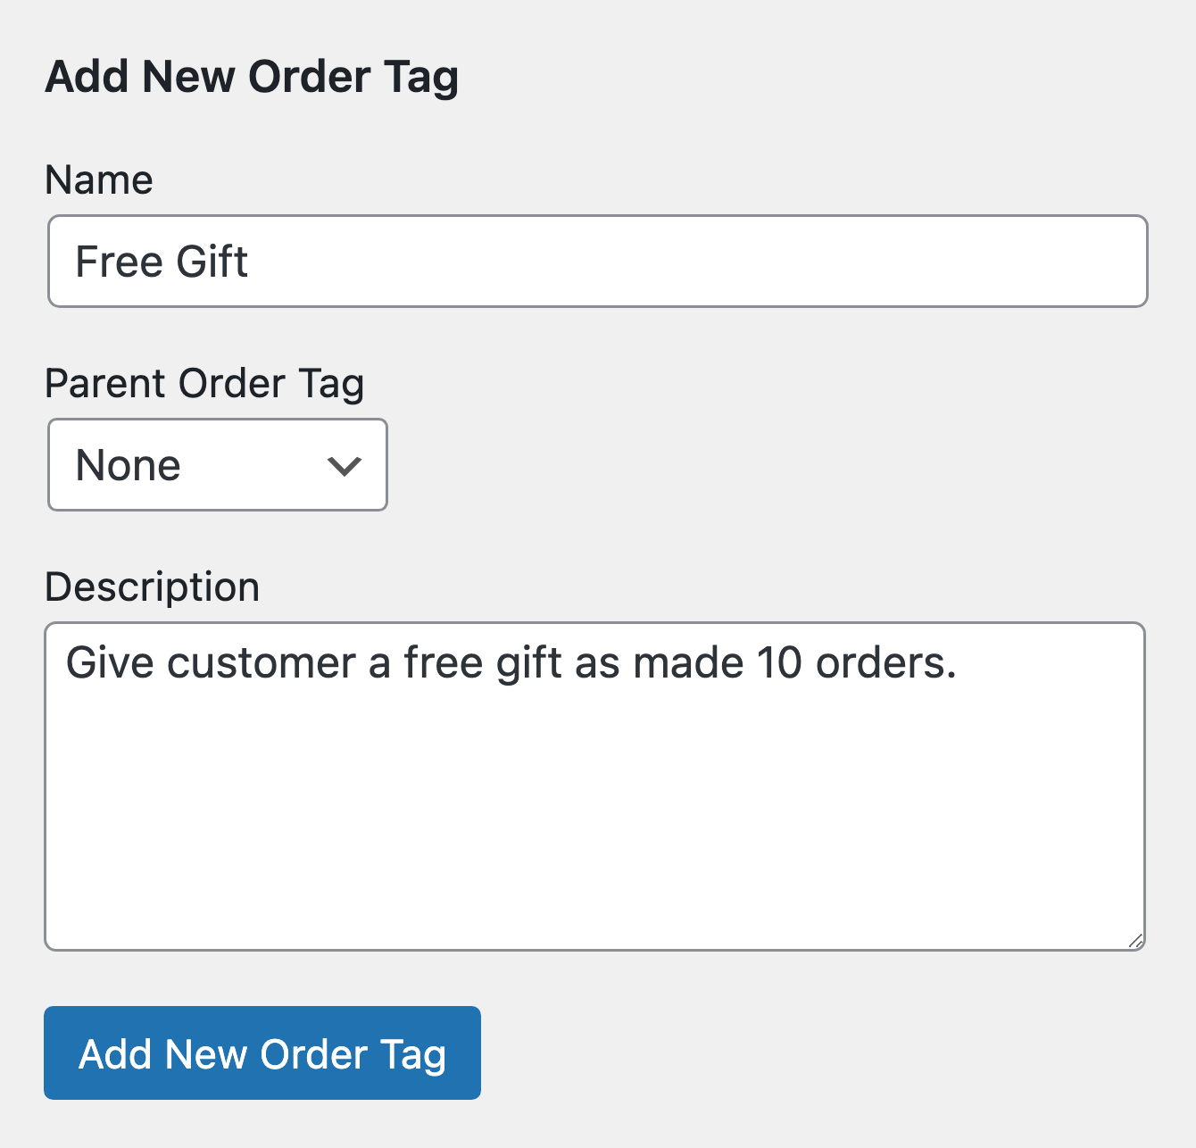Click the textarea resize handle
This screenshot has height=1148, width=1196.
pos(1137,938)
